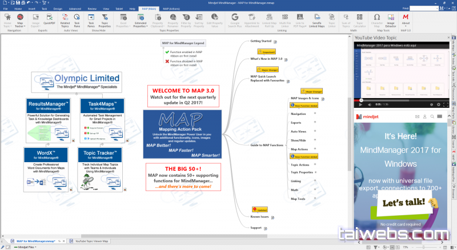Open the Insert ribbon tab
Viewport: 457px width, 250px height.
tap(33, 9)
